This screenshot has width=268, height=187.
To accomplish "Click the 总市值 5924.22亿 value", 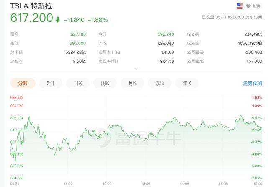I will point(75,52).
